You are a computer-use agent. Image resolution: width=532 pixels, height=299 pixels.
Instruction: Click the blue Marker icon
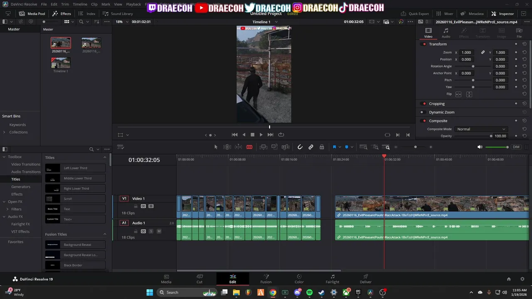(347, 147)
